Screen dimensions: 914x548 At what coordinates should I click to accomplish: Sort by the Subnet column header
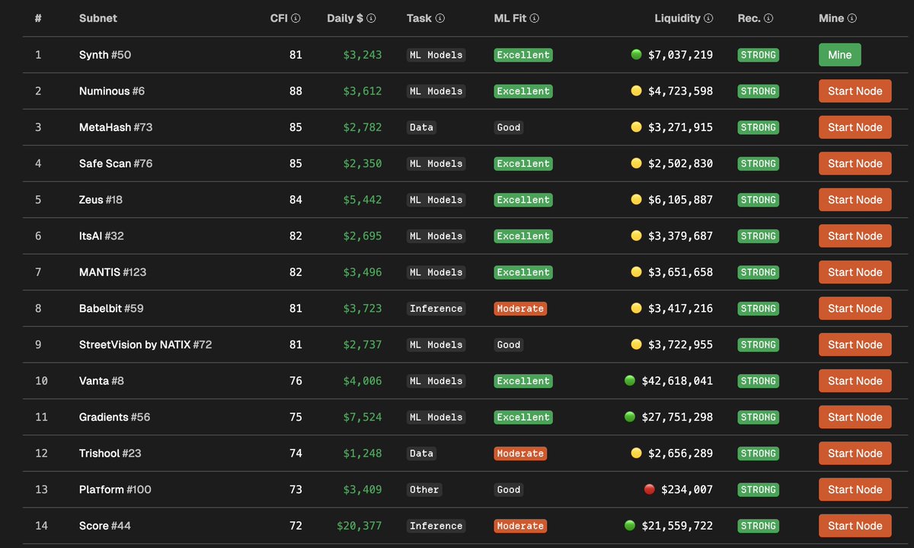98,18
